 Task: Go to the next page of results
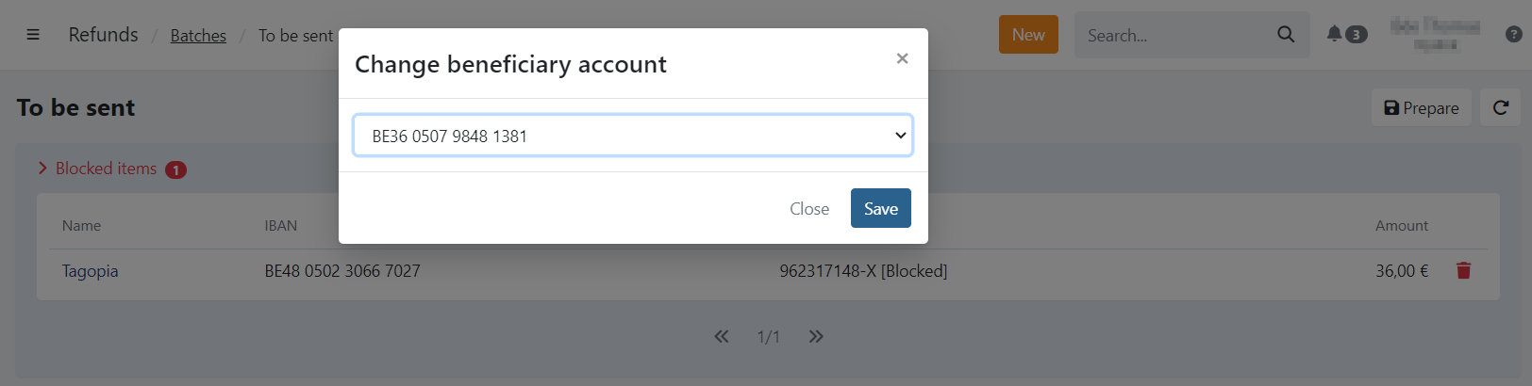point(816,336)
